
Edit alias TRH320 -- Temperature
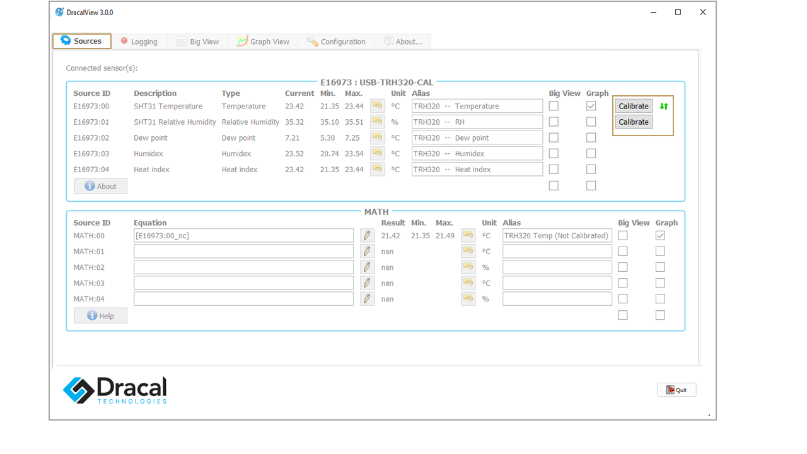click(x=477, y=106)
